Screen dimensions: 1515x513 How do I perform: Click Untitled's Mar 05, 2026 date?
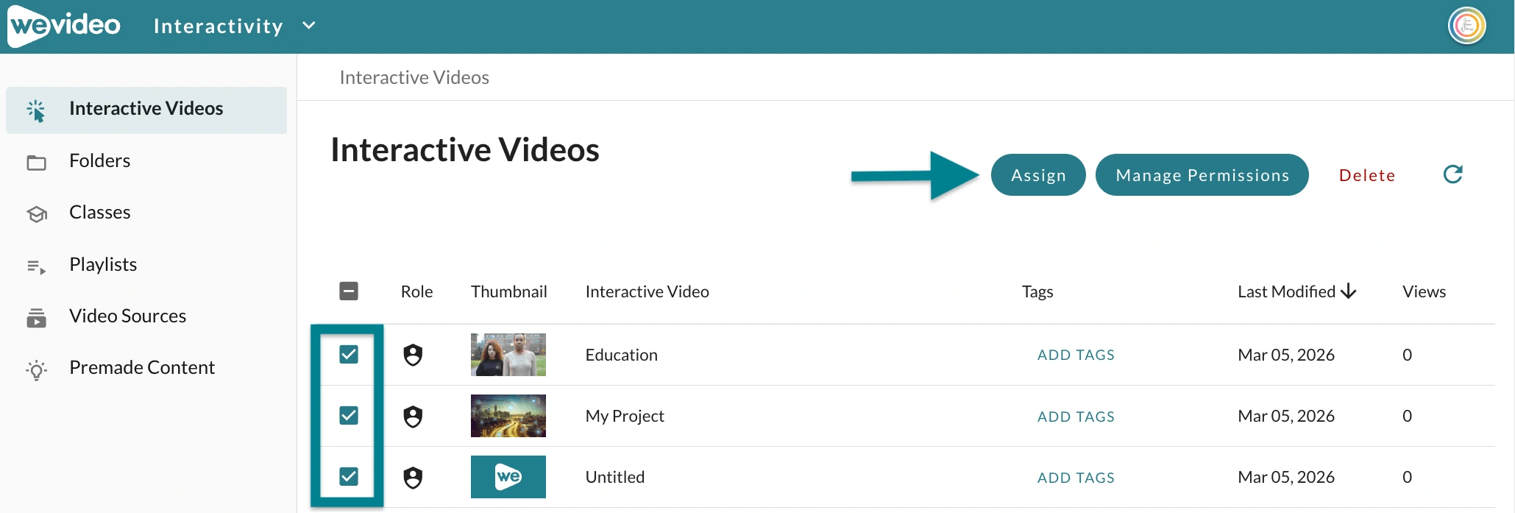1286,477
